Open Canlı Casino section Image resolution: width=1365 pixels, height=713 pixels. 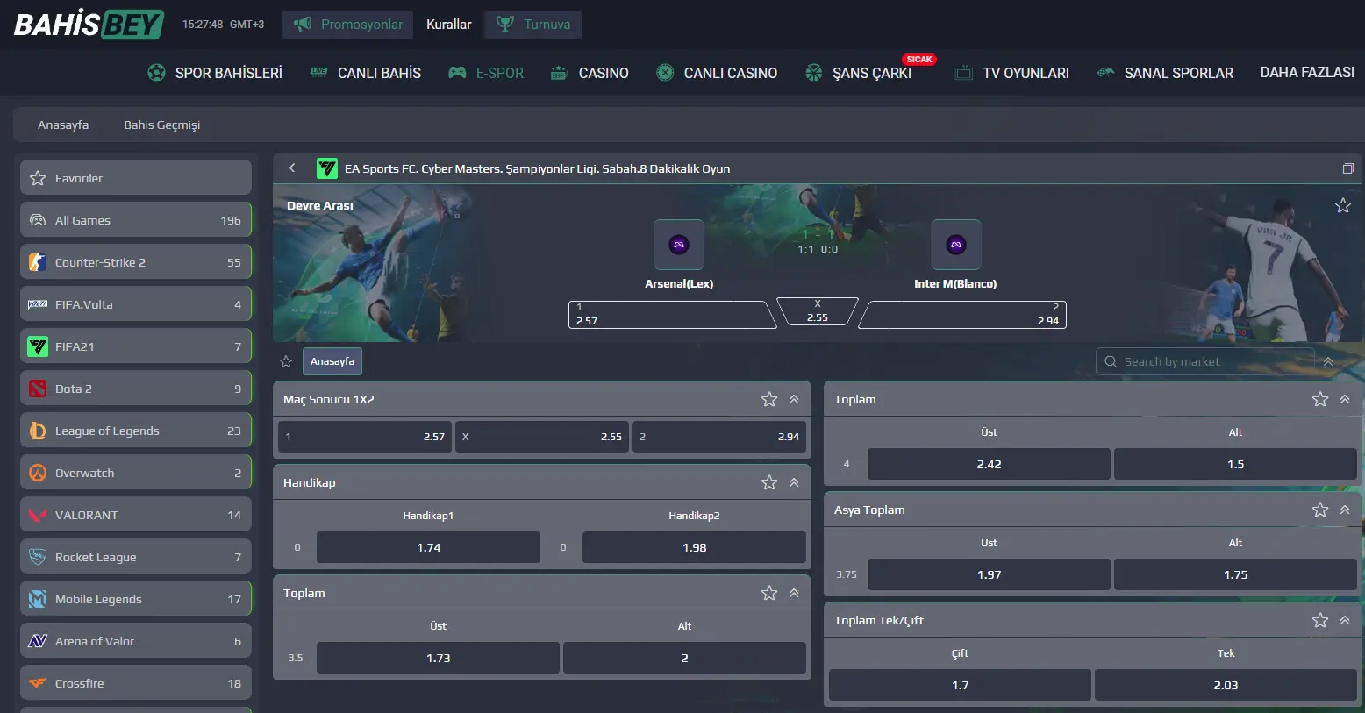[x=717, y=73]
